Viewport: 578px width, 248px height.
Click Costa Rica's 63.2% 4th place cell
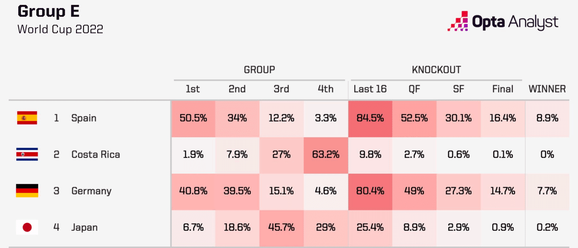(x=326, y=154)
